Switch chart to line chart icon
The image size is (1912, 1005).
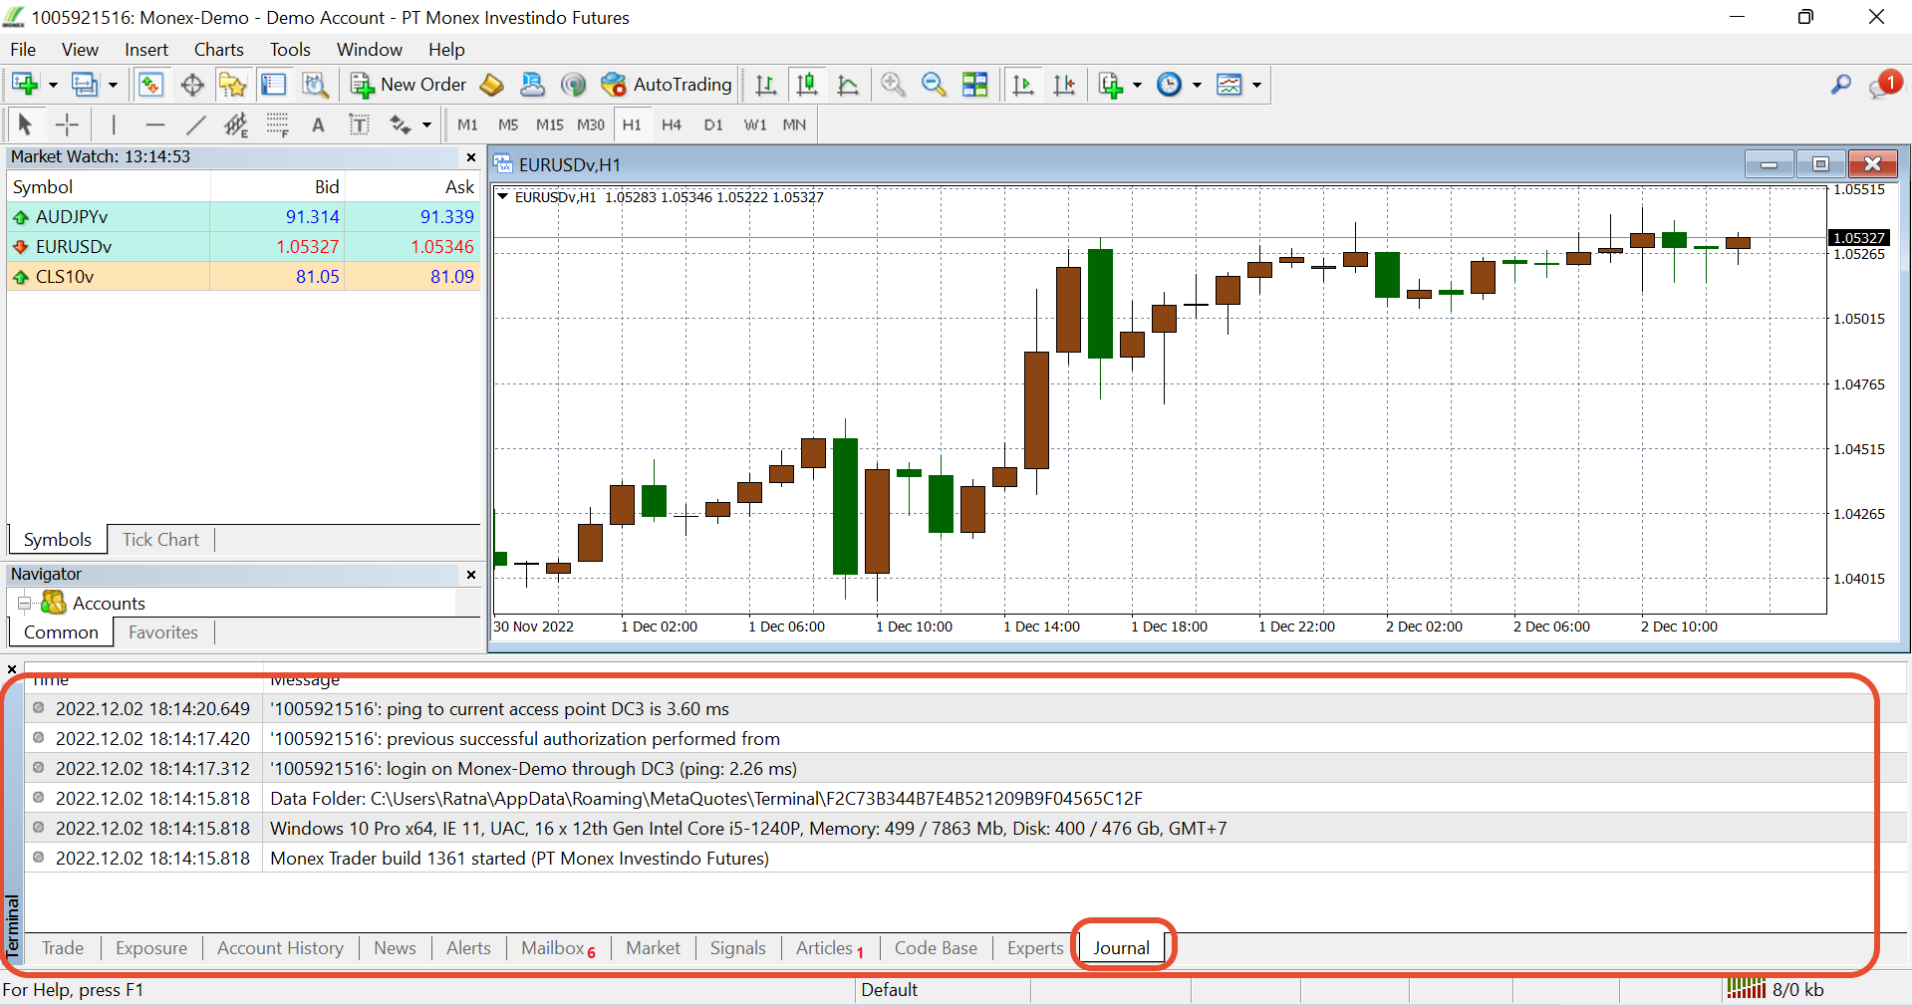point(848,85)
